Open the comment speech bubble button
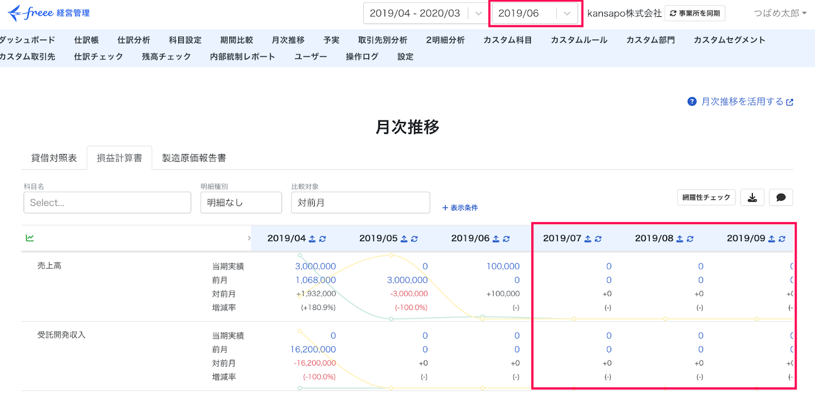 pos(781,198)
